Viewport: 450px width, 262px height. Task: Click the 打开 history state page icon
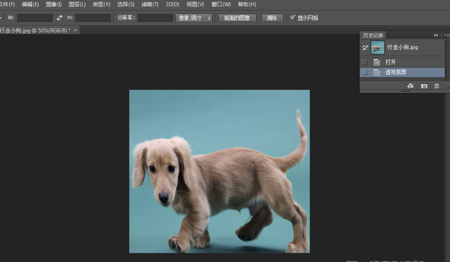[377, 62]
